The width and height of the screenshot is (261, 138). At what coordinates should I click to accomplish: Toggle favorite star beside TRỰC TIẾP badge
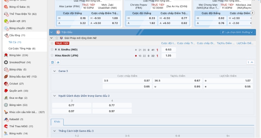point(52,43)
